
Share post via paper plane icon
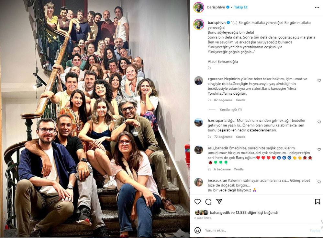click(x=219, y=201)
